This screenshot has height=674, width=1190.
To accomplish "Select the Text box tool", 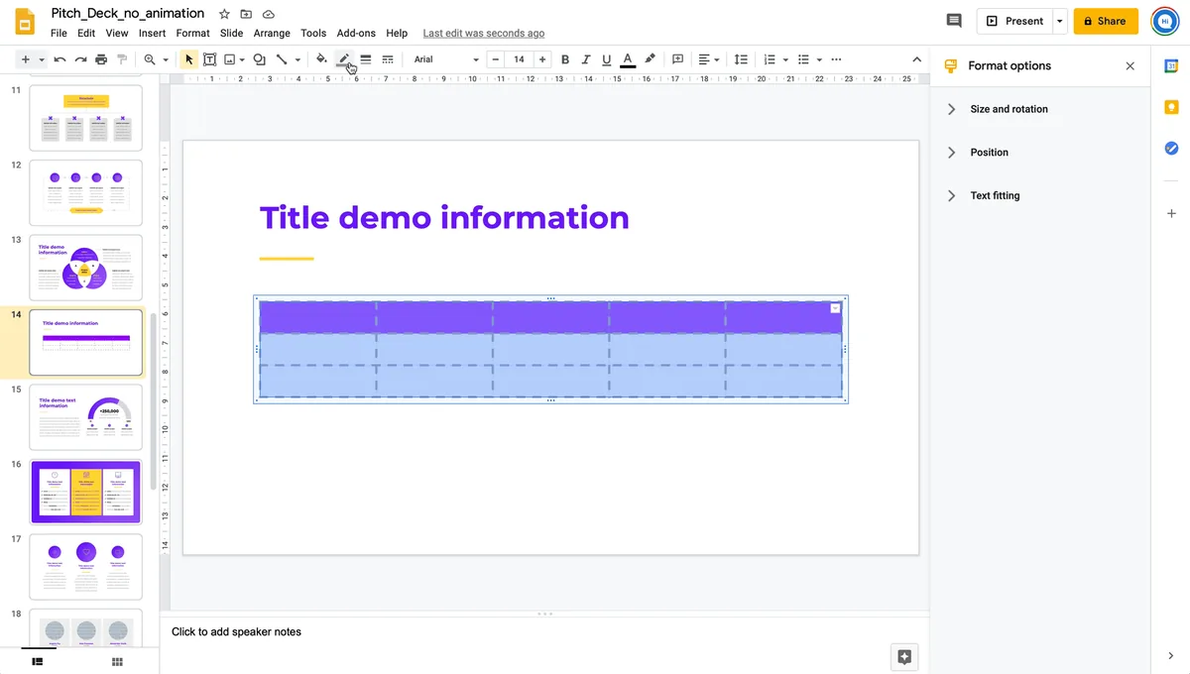I will pos(209,59).
